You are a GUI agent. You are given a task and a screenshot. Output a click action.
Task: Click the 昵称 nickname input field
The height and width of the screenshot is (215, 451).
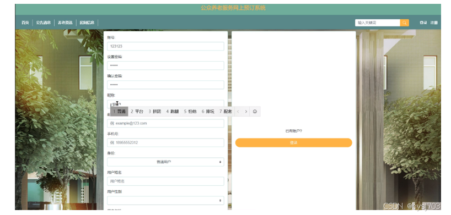[x=165, y=103]
